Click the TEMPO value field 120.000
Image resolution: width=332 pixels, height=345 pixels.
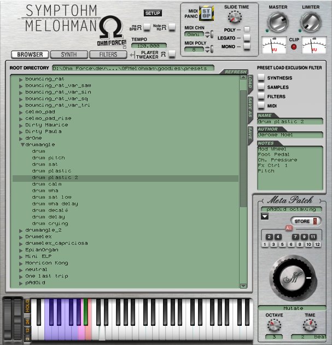[149, 46]
